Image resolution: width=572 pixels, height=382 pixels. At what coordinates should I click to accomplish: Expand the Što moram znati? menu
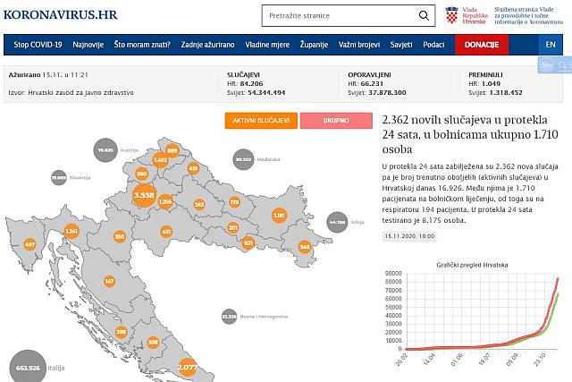pos(145,45)
